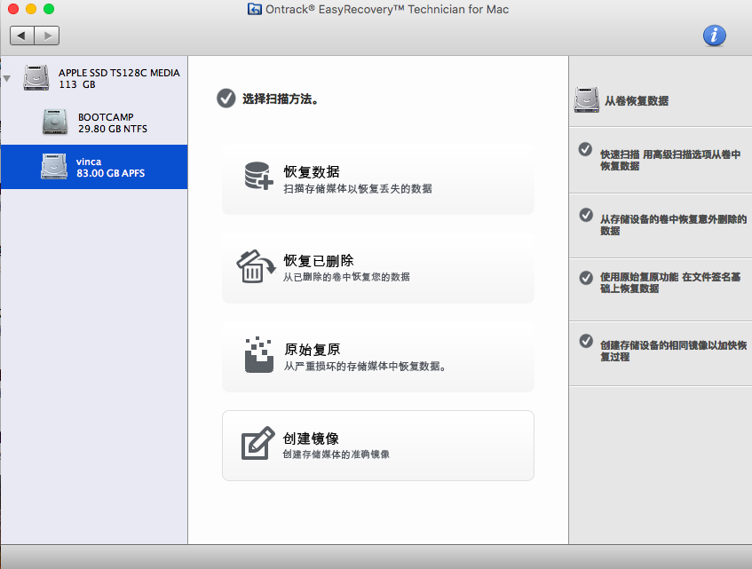This screenshot has height=569, width=752.
Task: Click the forward navigation arrow
Action: (46, 36)
